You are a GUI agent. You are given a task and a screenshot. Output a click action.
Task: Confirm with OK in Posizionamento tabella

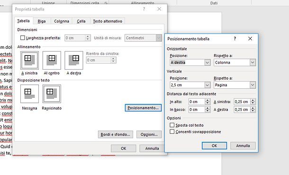214,146
